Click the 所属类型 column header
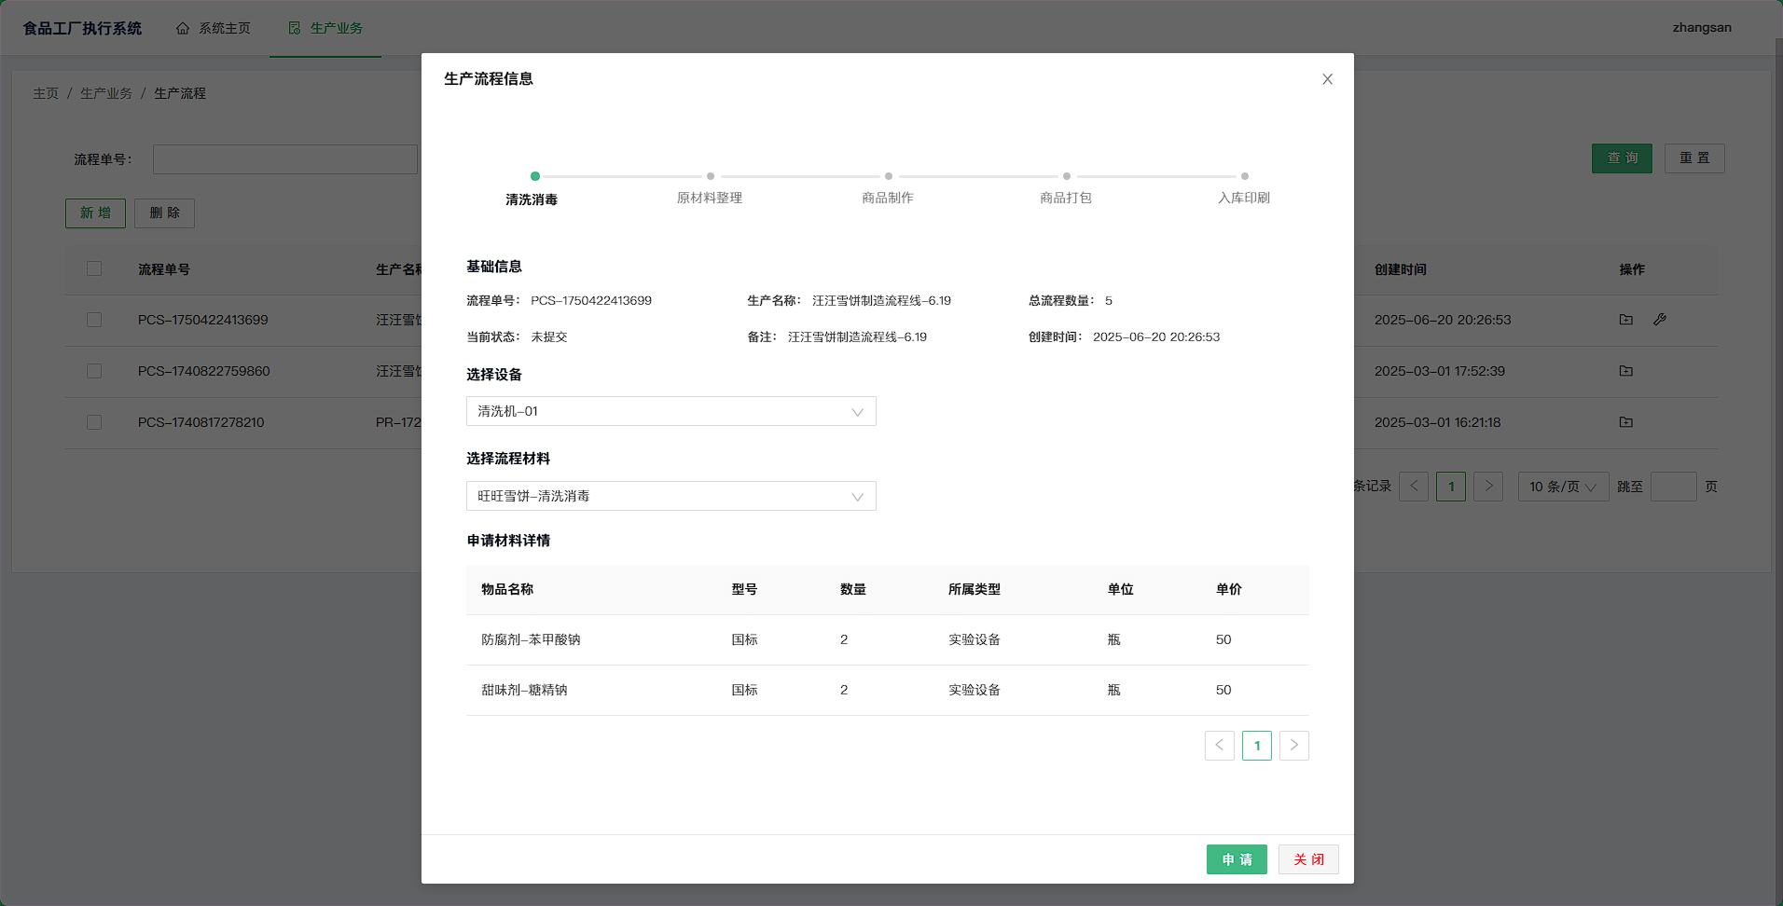 click(x=974, y=589)
